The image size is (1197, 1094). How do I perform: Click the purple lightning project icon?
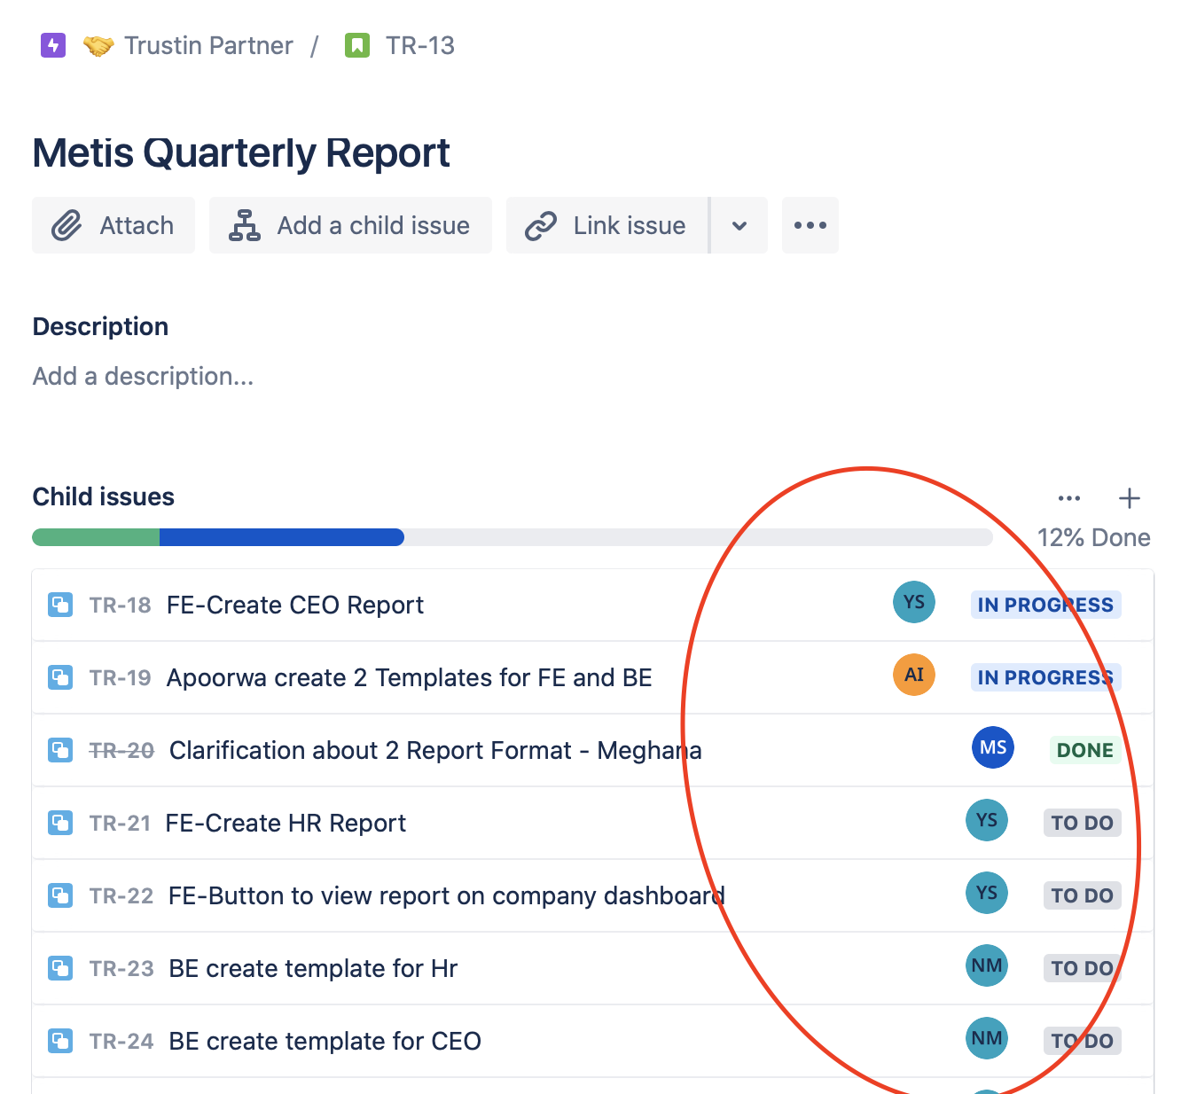pyautogui.click(x=53, y=45)
